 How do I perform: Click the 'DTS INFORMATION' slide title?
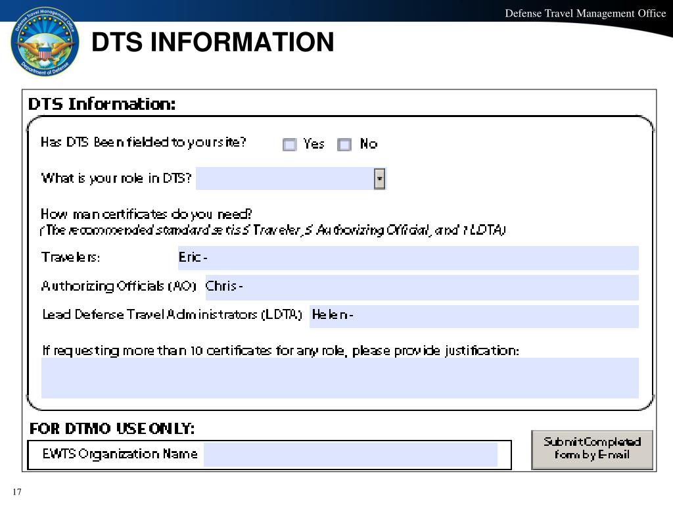pyautogui.click(x=213, y=41)
